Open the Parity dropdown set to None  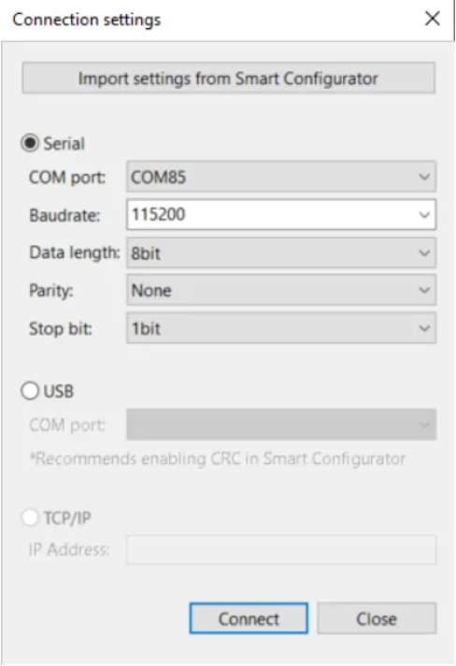(281, 290)
